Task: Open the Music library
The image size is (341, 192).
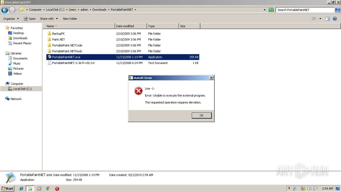Action: coord(17,63)
